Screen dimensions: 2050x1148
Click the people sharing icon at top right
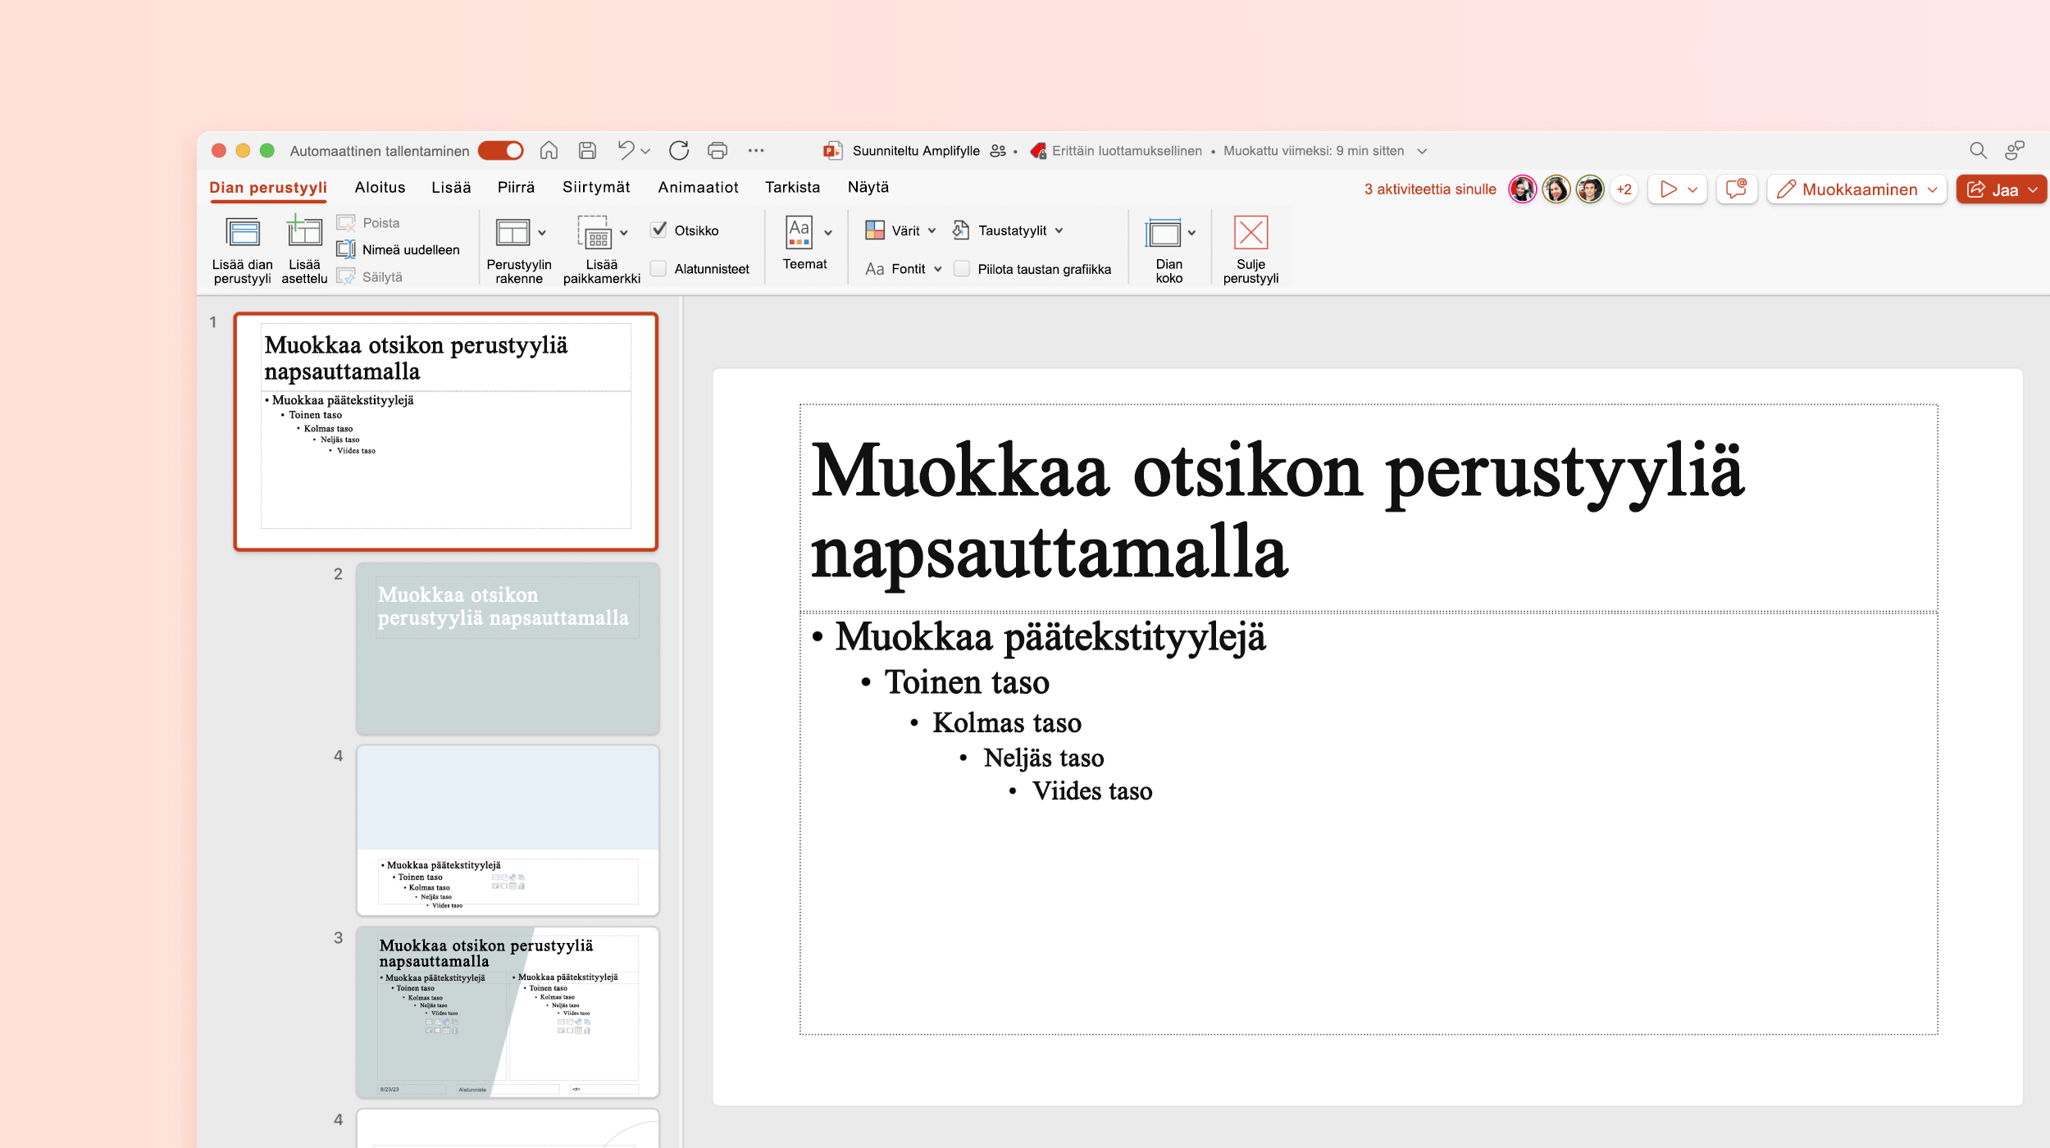2015,150
